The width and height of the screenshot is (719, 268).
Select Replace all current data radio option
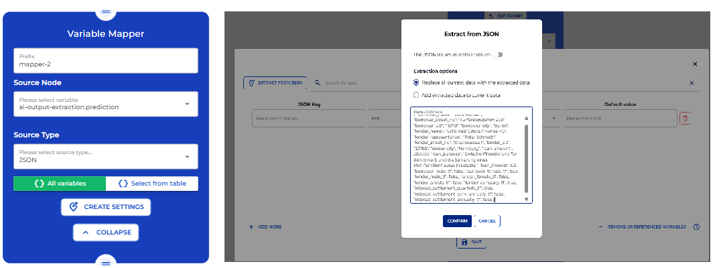[416, 82]
